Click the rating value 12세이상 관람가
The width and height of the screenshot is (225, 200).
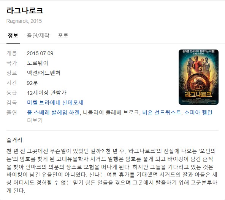47,93
